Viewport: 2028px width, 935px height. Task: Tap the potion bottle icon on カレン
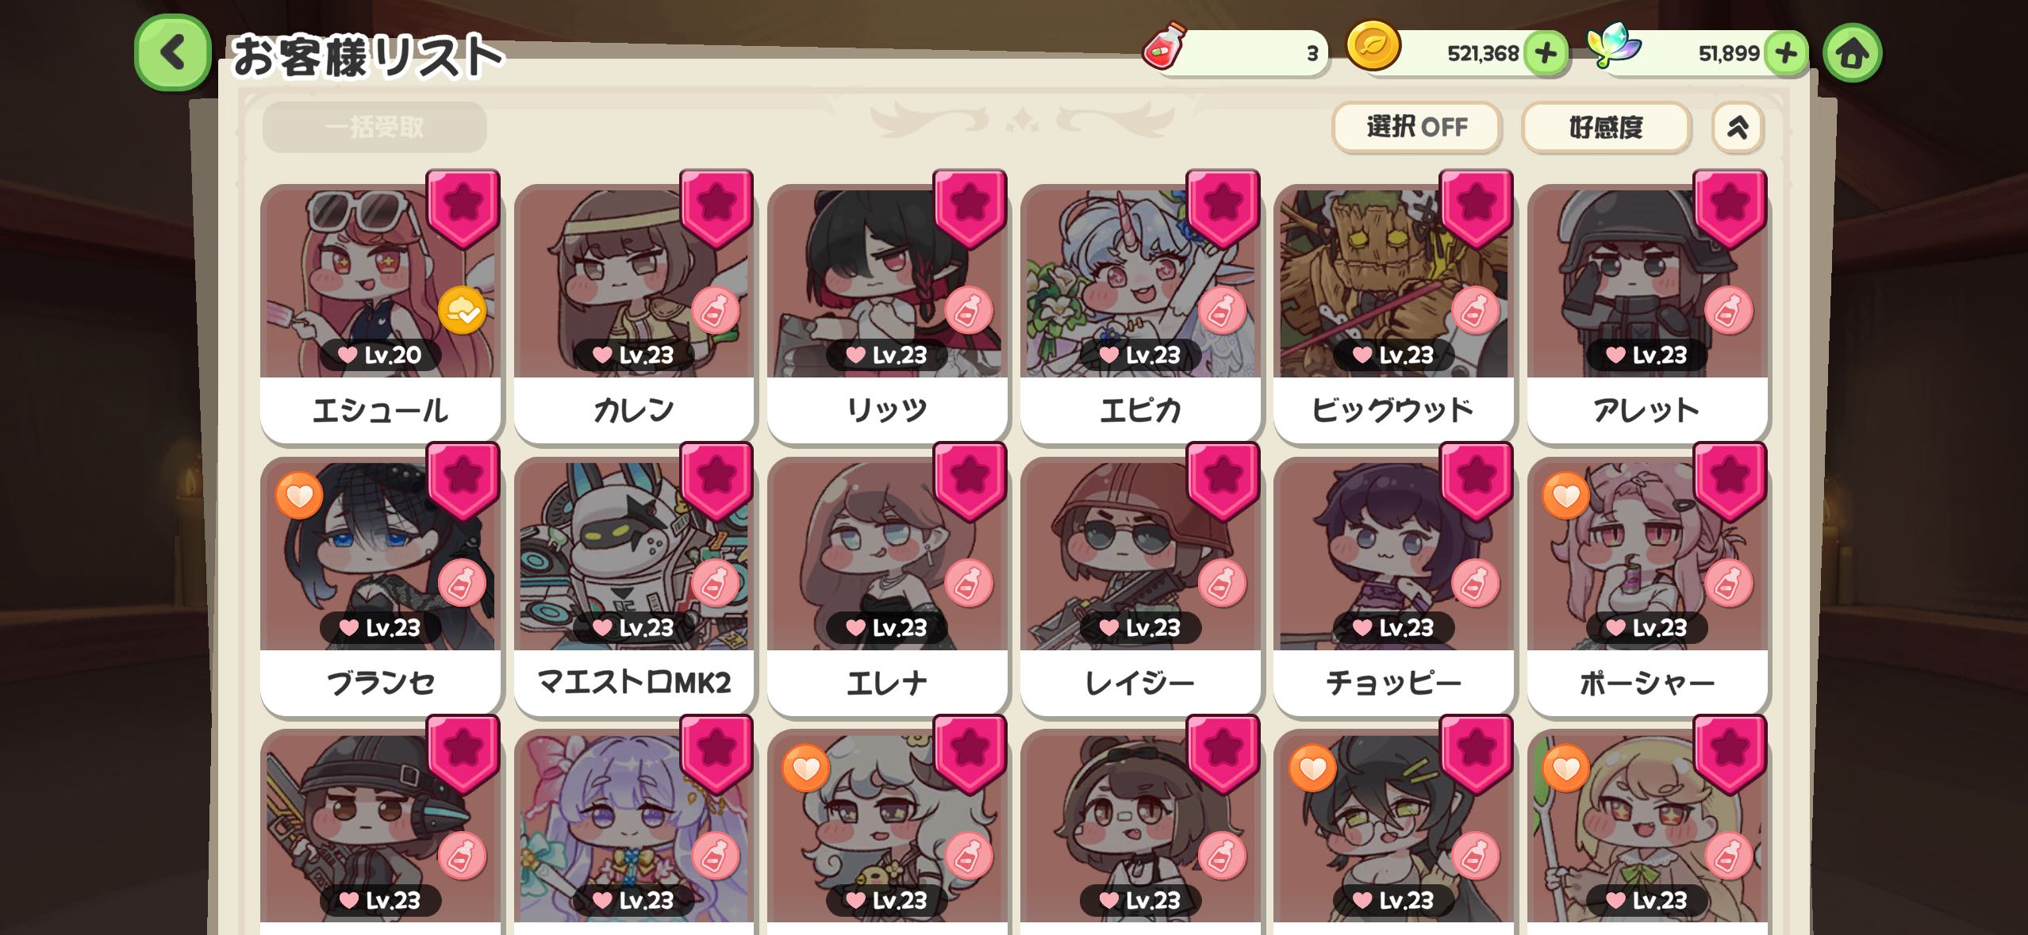coord(715,310)
